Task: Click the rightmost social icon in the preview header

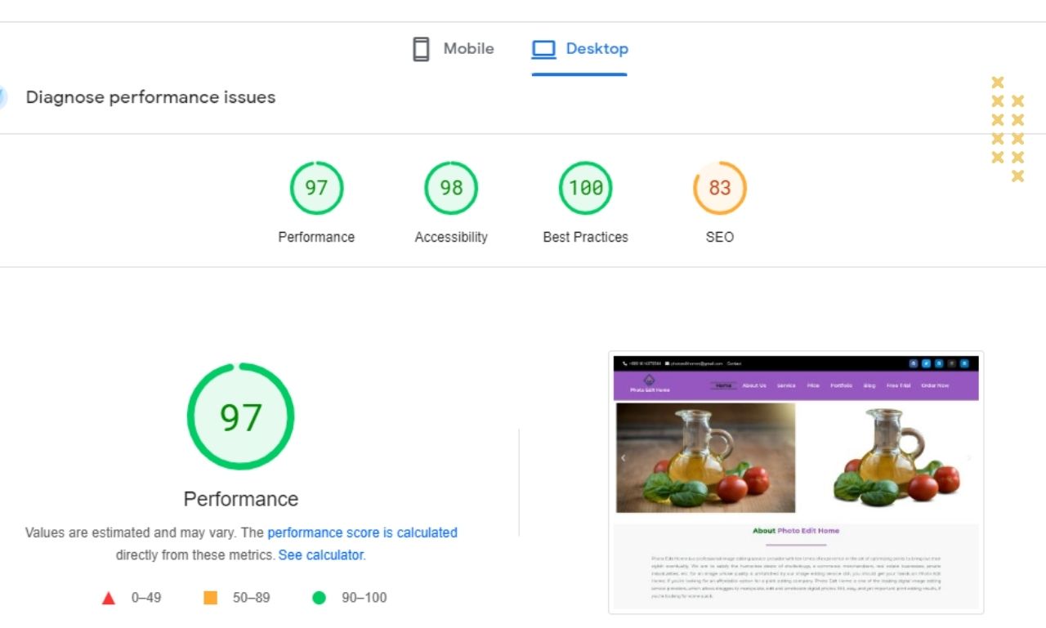Action: click(x=963, y=363)
